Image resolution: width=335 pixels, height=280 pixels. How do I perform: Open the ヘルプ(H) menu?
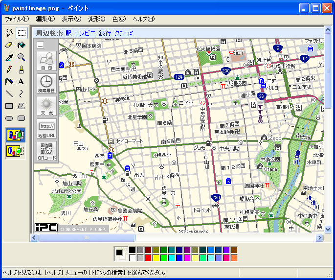click(144, 19)
